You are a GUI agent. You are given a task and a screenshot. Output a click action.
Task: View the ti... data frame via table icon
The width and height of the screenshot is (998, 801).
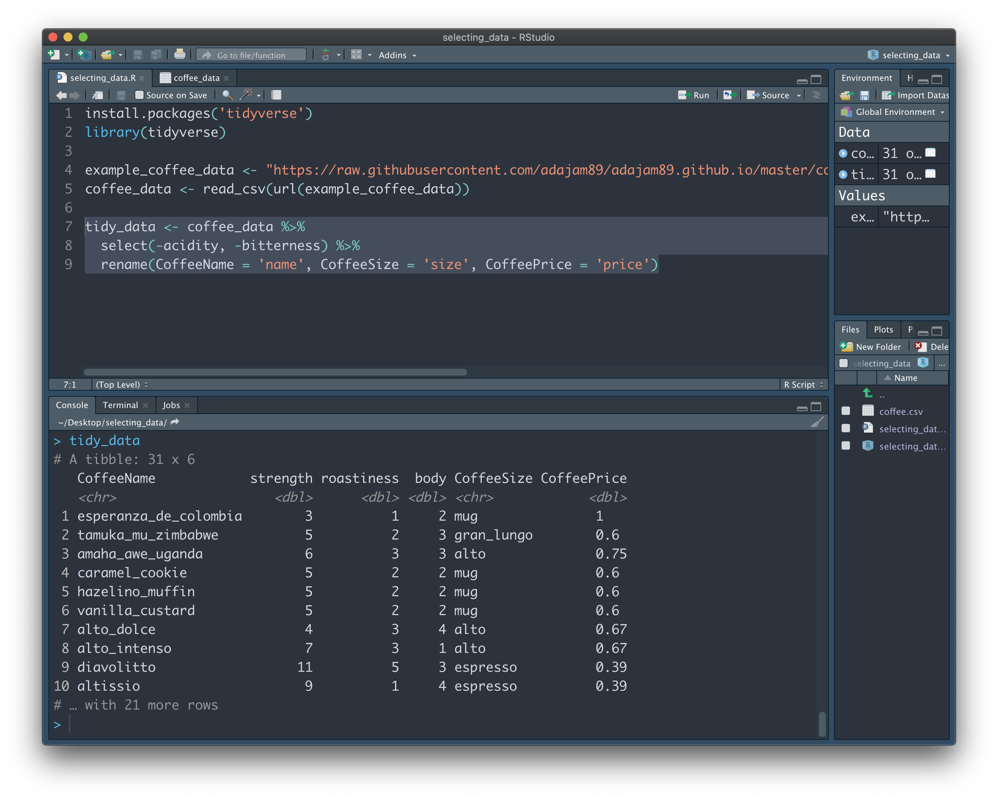tap(930, 174)
